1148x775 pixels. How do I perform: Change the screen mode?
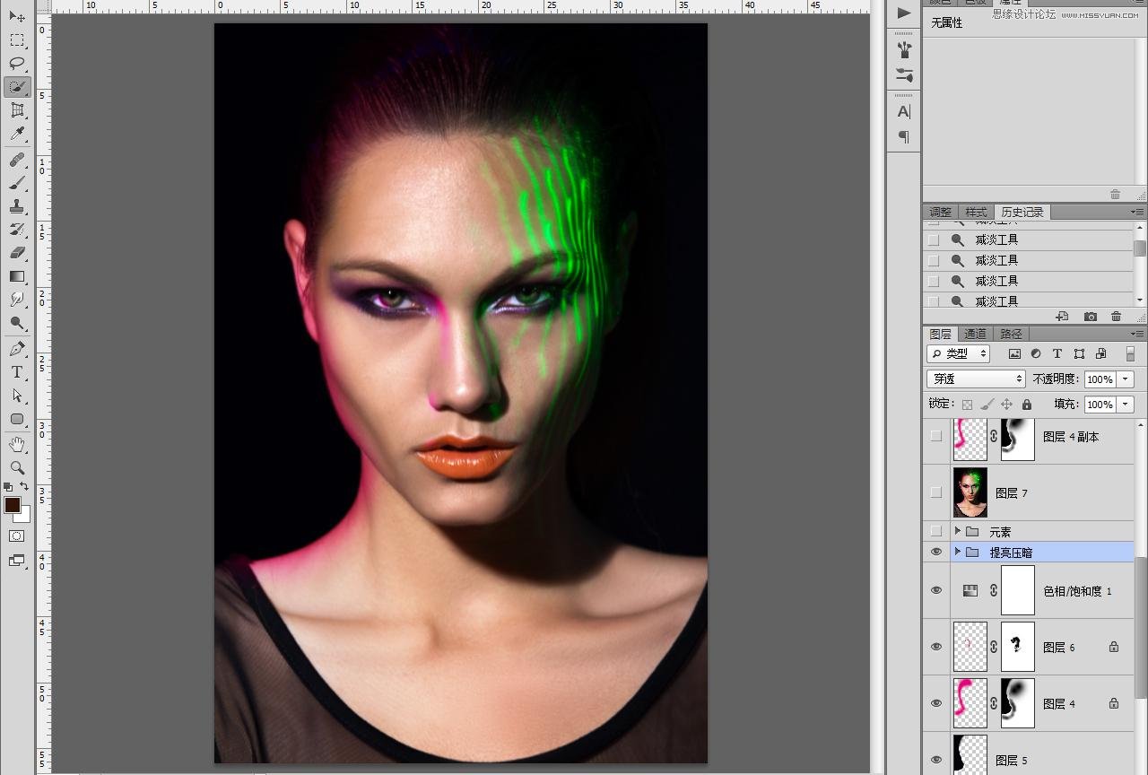[17, 561]
